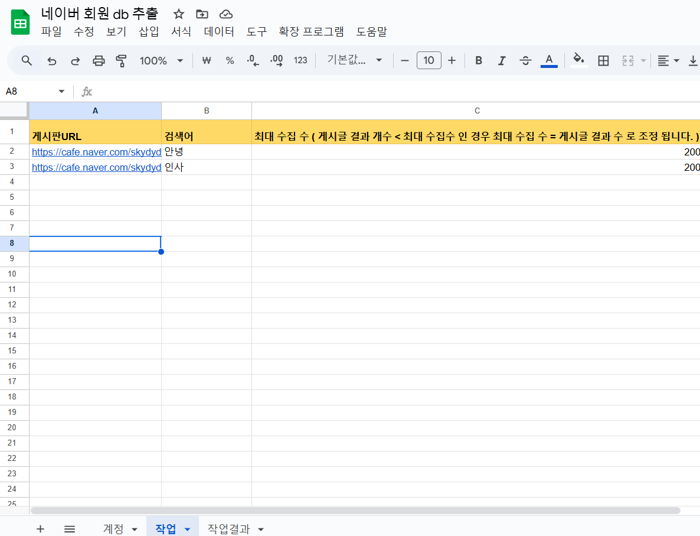Open 작업결과 tab dropdown arrow
The width and height of the screenshot is (700, 536).
261,529
